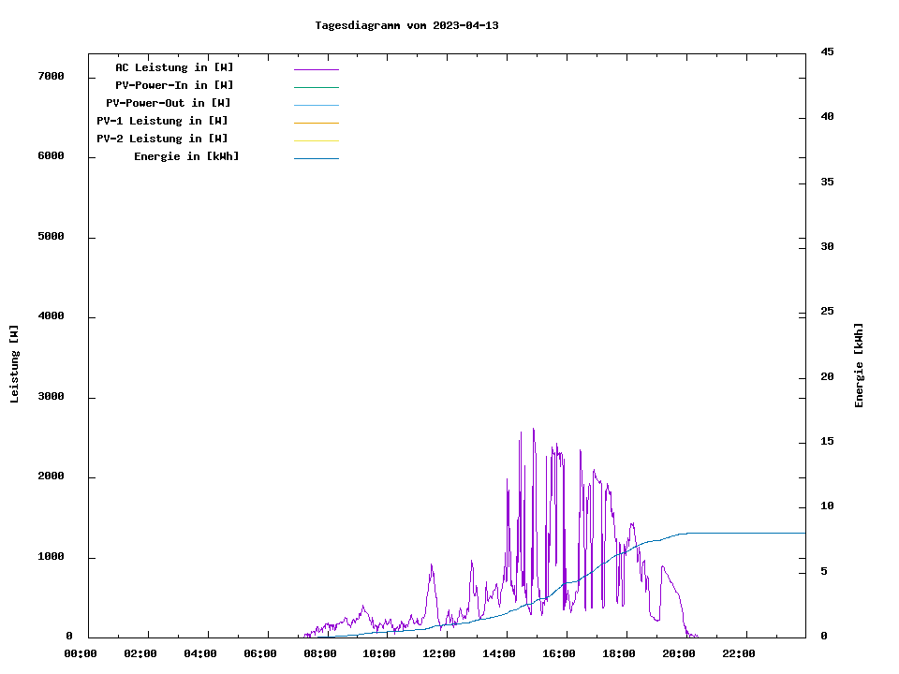Viewport: 899px width, 674px height.
Task: Select the PV-2 Leistung in [W] legend label
Action: click(x=162, y=139)
